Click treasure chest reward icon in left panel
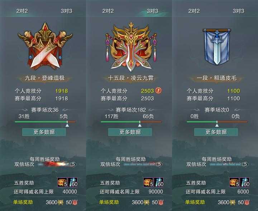258x211 pixels. [62, 182]
